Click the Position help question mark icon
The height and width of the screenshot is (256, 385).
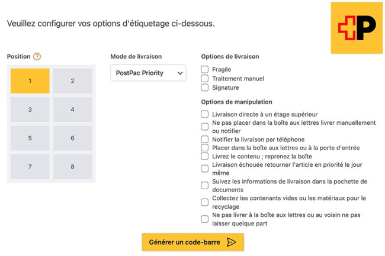[x=37, y=57]
